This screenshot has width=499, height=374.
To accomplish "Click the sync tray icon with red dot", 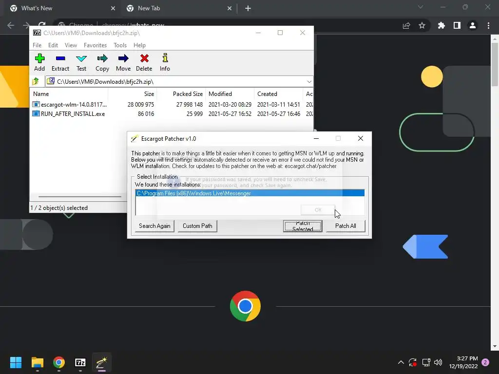I will [413, 362].
